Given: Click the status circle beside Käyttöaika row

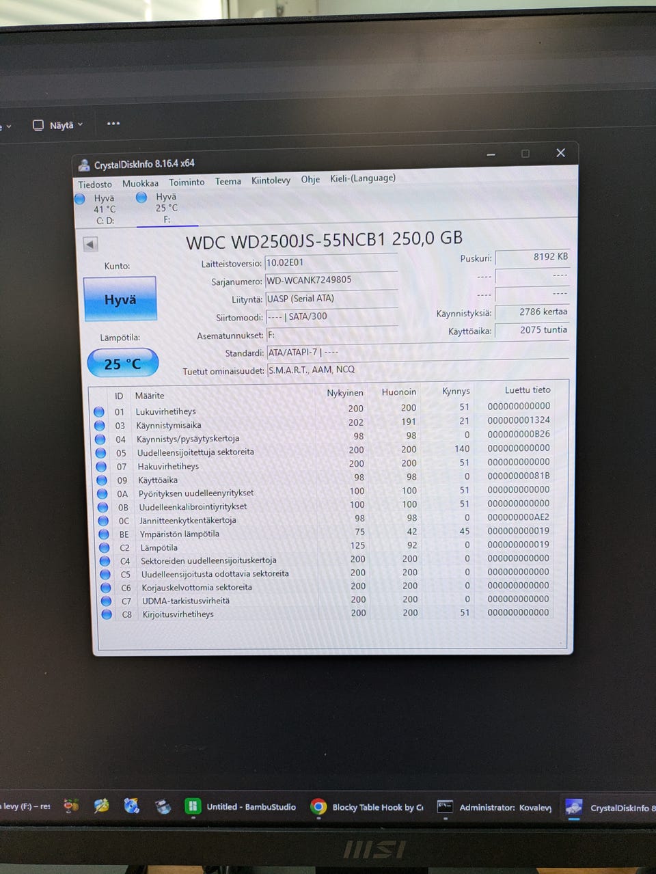Looking at the screenshot, I should [x=102, y=480].
